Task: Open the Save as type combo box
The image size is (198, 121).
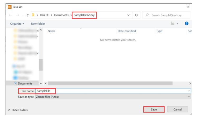Action: pyautogui.click(x=113, y=97)
